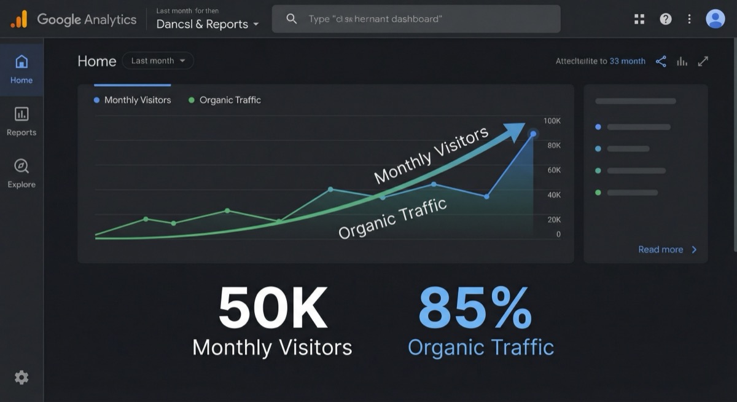Open Settings via the gear icon

pyautogui.click(x=21, y=377)
